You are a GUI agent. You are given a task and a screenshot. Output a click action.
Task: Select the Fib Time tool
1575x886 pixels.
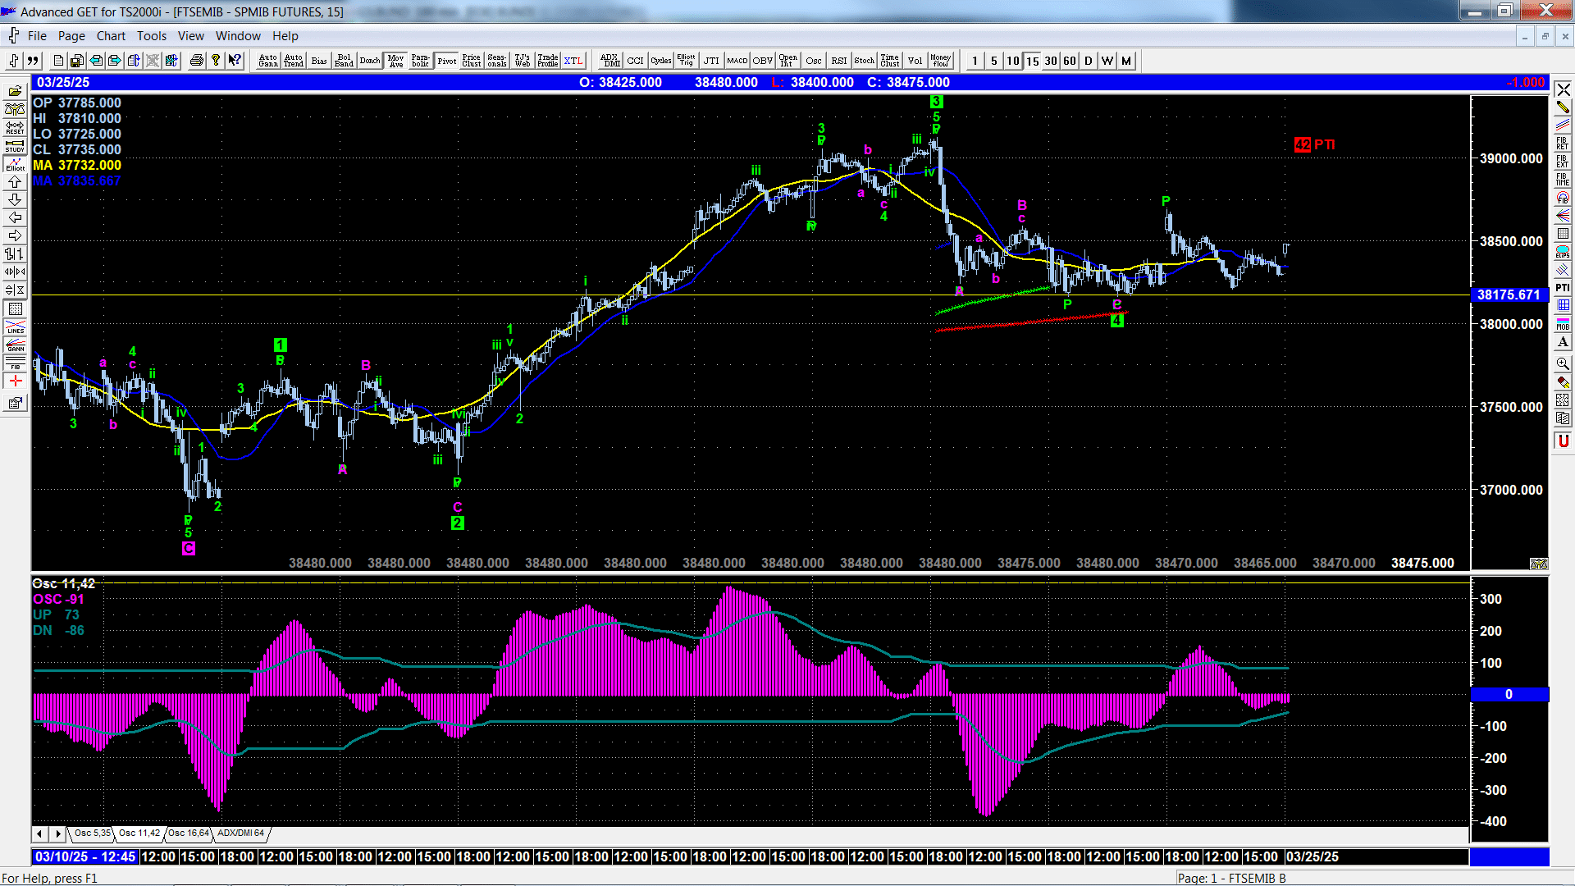pyautogui.click(x=1563, y=180)
